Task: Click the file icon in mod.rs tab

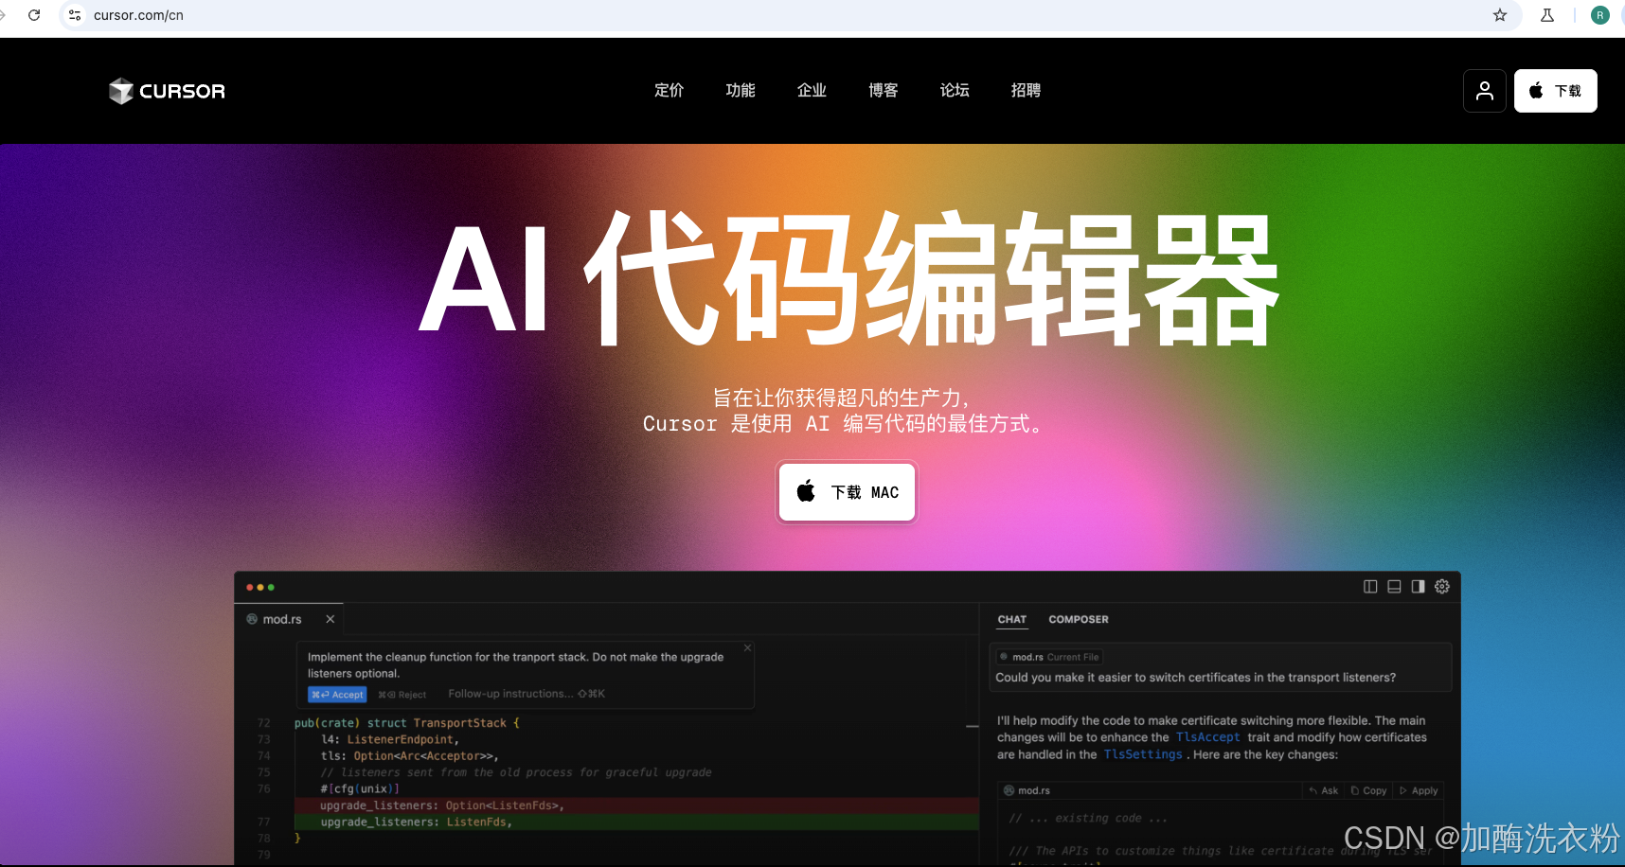Action: click(252, 619)
